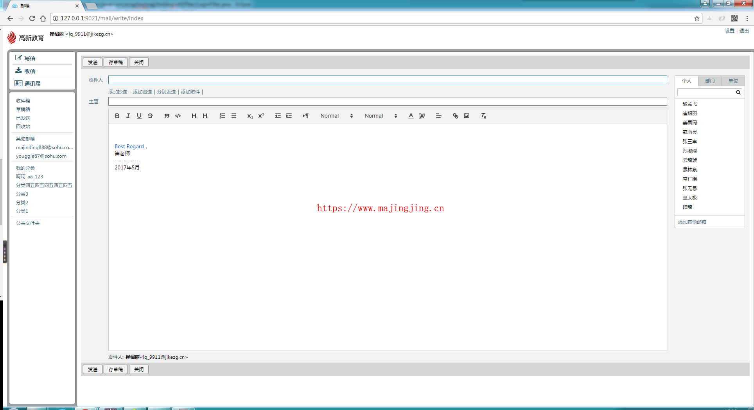Open the text alignment options
The height and width of the screenshot is (410, 754).
[438, 116]
